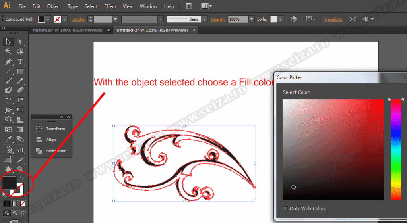Select the Magic Wand tool
Screen dimensions: 407x223
tap(8, 52)
